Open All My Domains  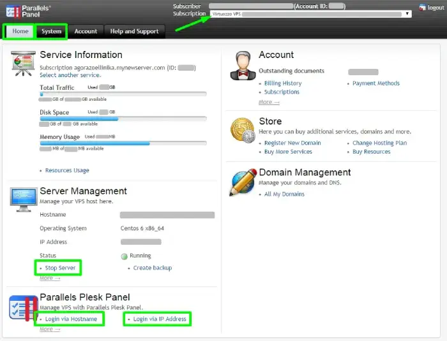pyautogui.click(x=284, y=194)
